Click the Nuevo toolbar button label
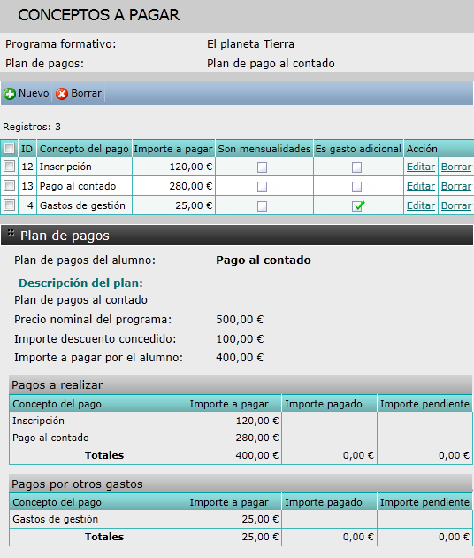Screen dimensions: 474x558 point(34,93)
